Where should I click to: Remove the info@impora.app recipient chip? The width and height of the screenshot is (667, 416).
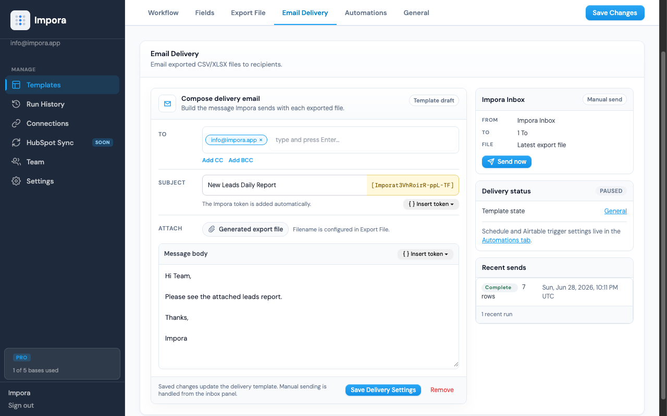coord(261,140)
